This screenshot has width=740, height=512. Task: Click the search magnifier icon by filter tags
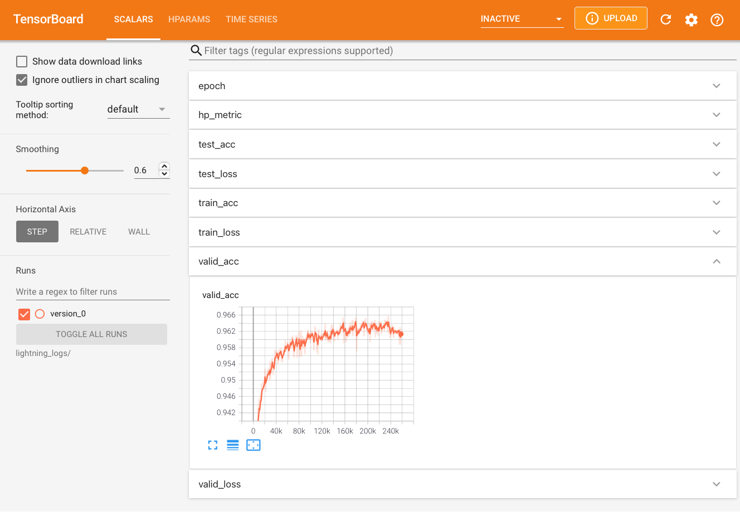click(x=196, y=51)
